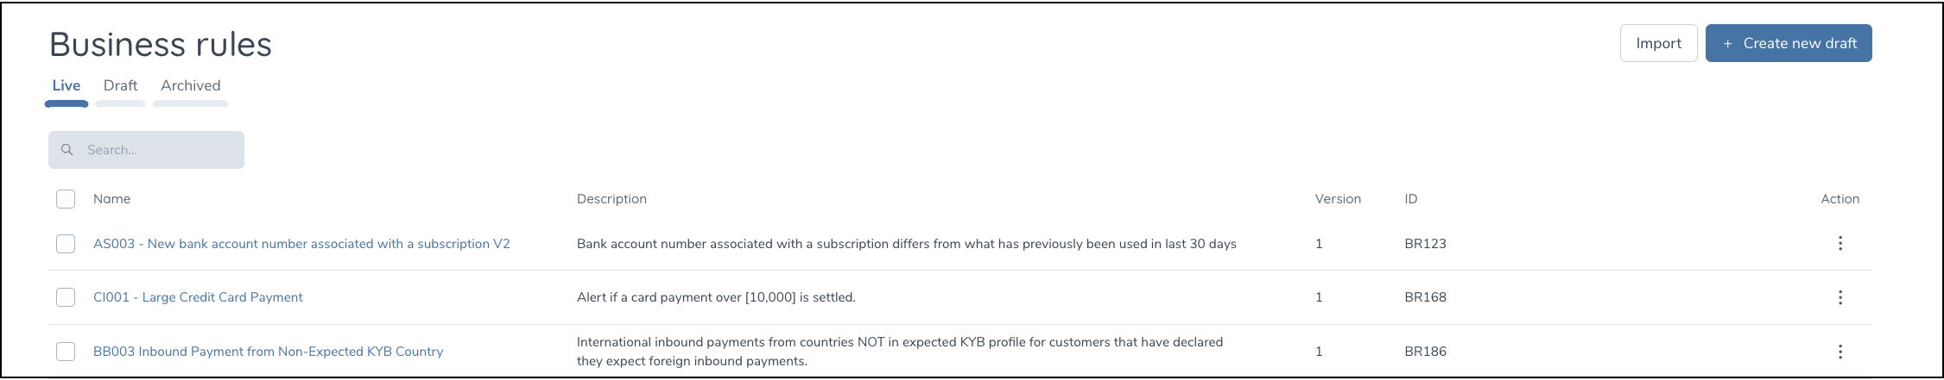Open action menu for BB003 rule

1840,352
